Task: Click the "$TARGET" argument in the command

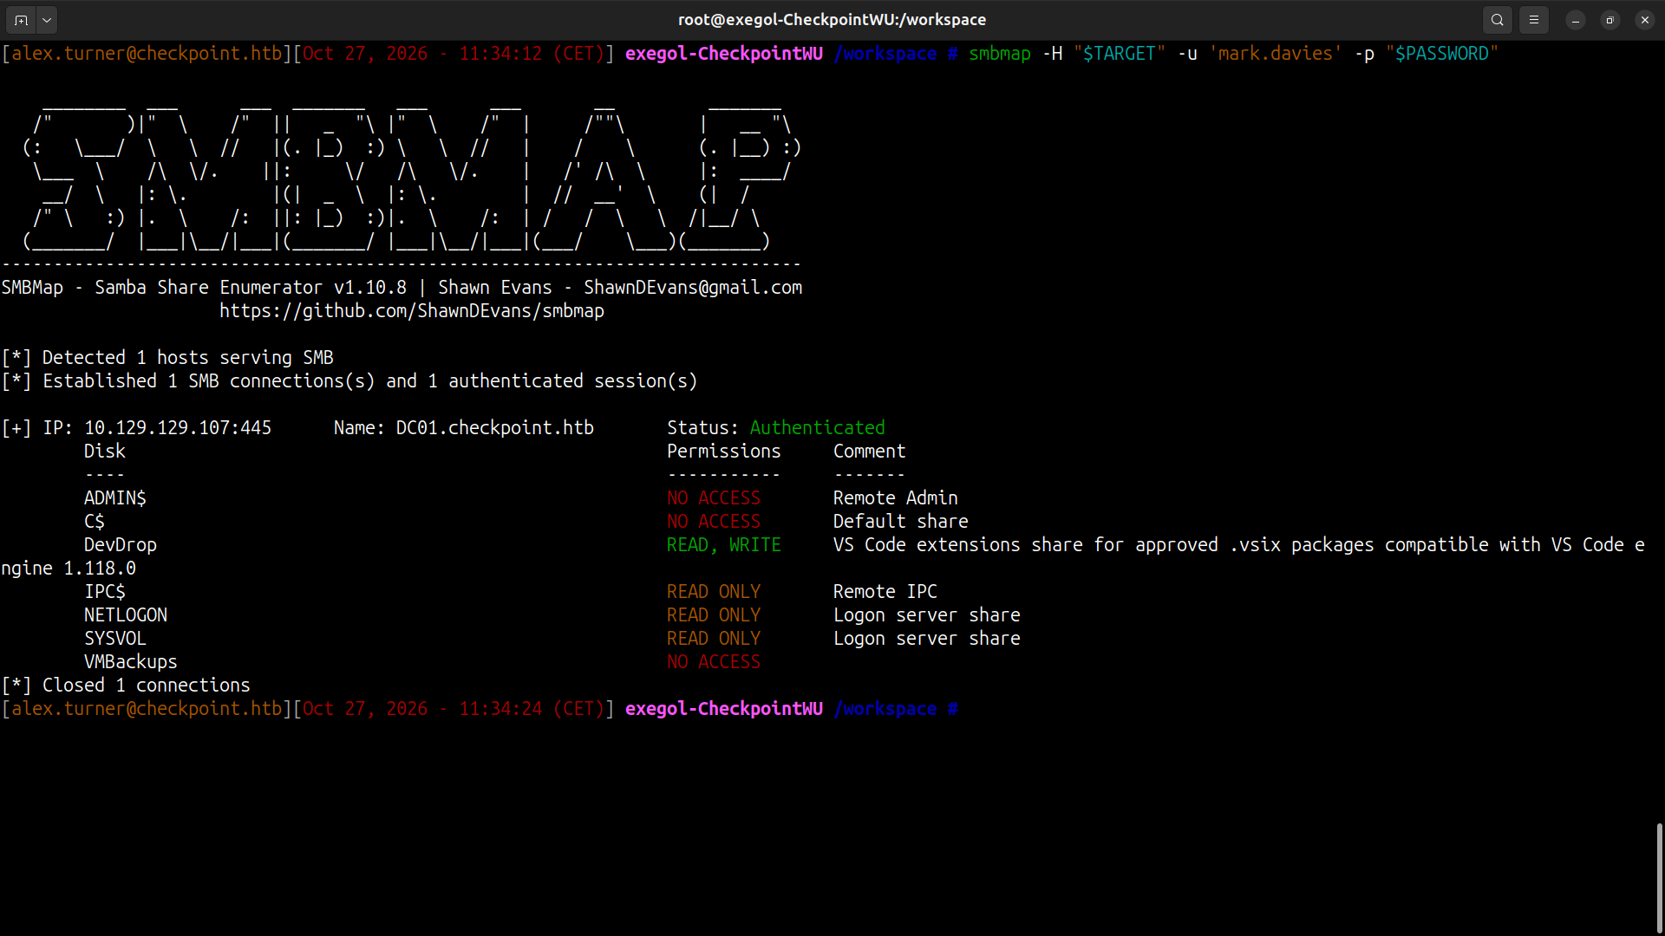Action: click(x=1120, y=54)
